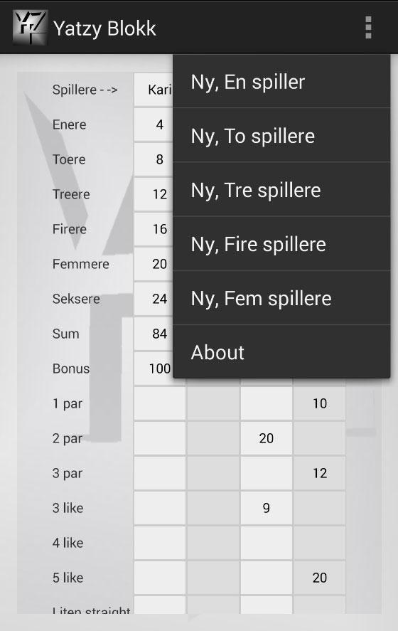Edit the 3 like cell showing 9
The width and height of the screenshot is (398, 631).
point(266,508)
